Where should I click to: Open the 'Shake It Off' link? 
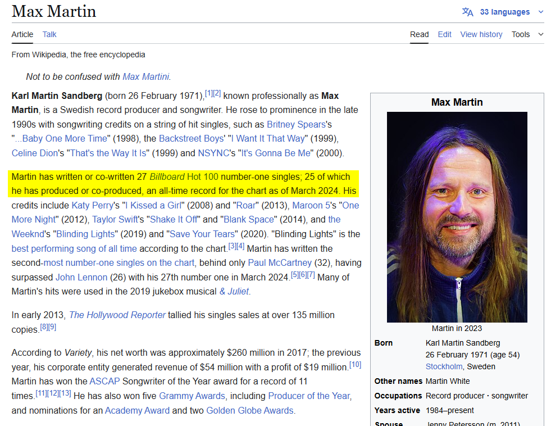click(174, 220)
